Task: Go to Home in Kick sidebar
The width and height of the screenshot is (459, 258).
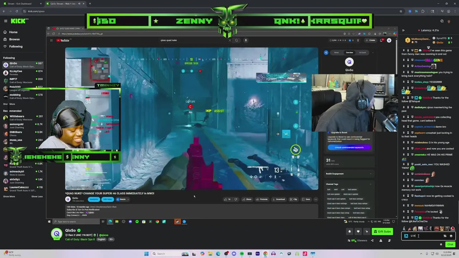Action: (x=13, y=32)
